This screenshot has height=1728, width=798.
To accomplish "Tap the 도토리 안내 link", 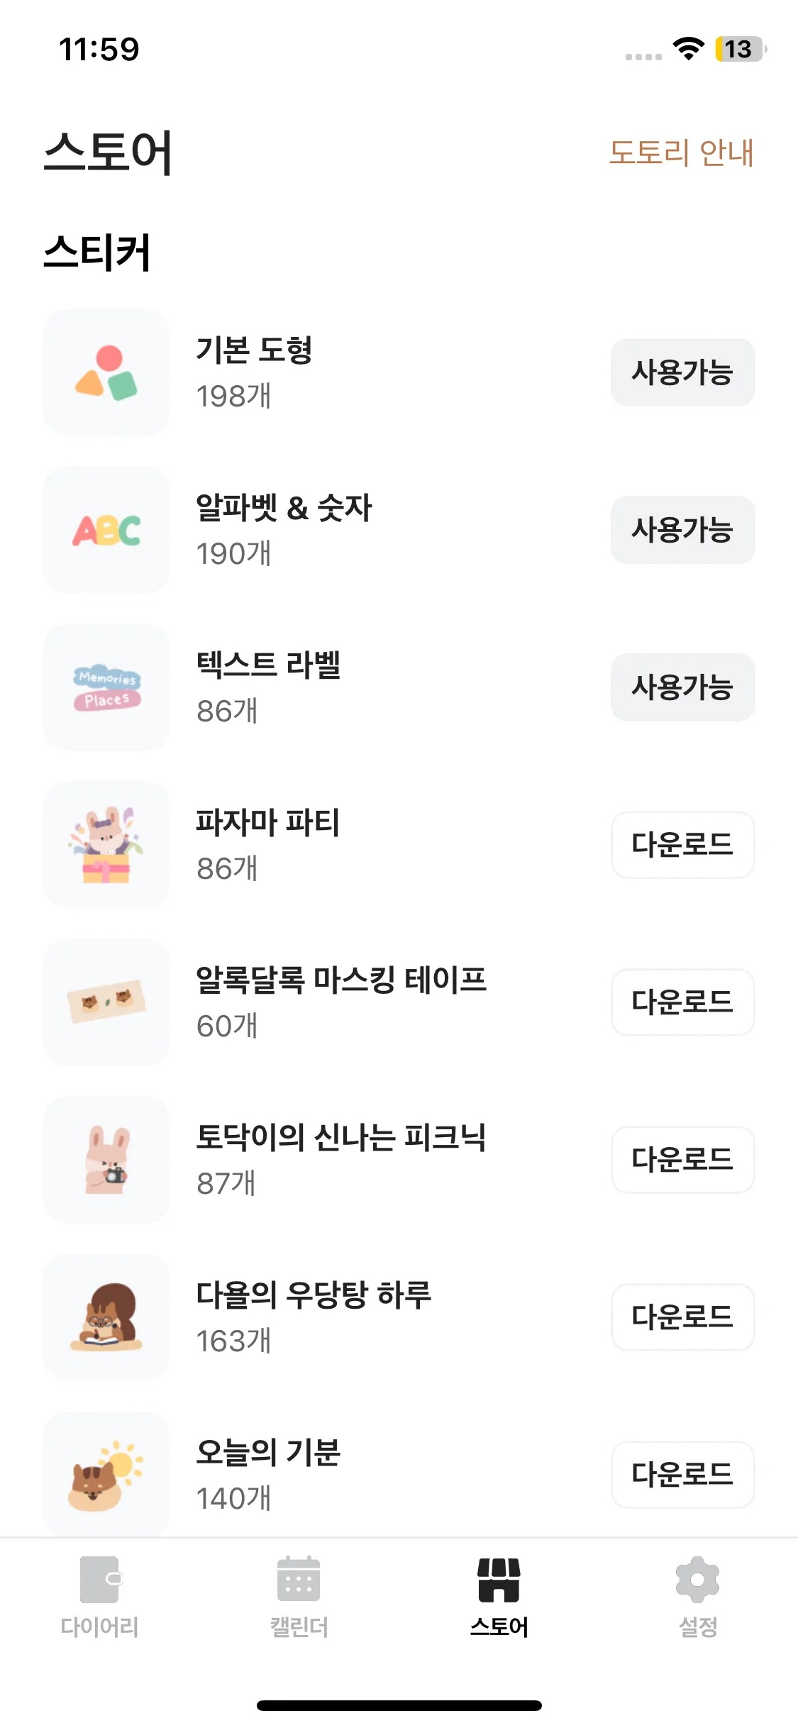I will coord(681,153).
